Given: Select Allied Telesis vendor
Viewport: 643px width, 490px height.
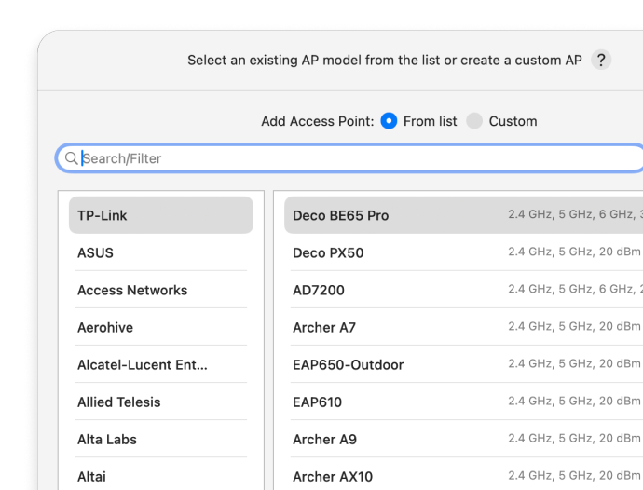Looking at the screenshot, I should [x=160, y=402].
